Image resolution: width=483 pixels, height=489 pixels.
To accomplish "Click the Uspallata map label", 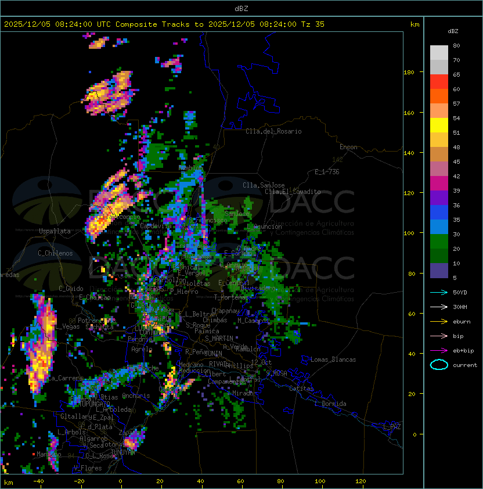I will click(x=55, y=231).
